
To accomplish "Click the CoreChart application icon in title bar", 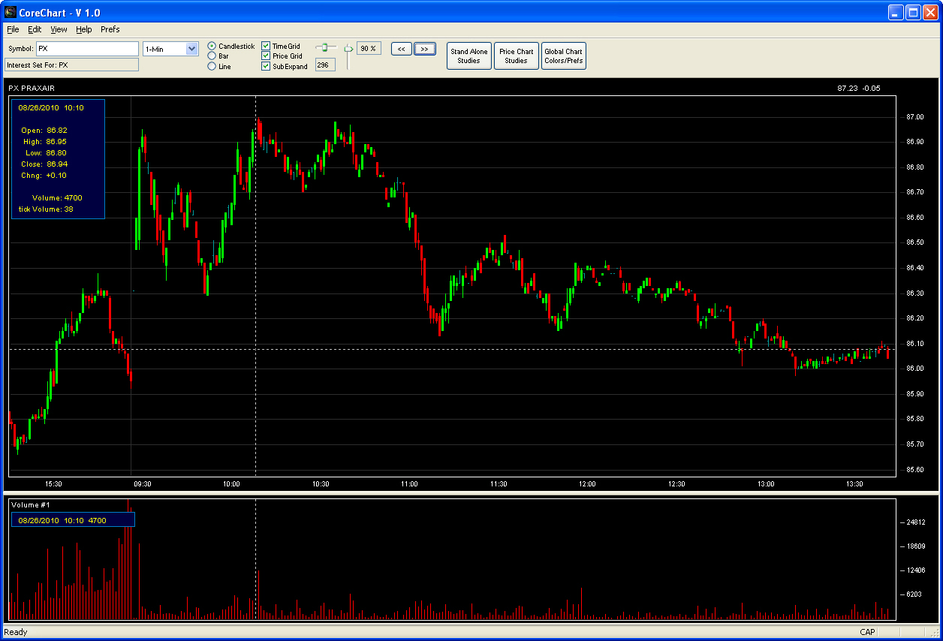I will pos(10,12).
